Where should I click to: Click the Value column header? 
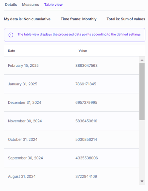83,51
